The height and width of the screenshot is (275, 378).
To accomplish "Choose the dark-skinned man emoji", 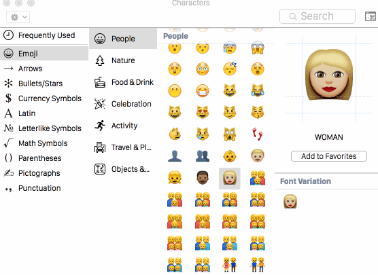I will coord(203,178).
